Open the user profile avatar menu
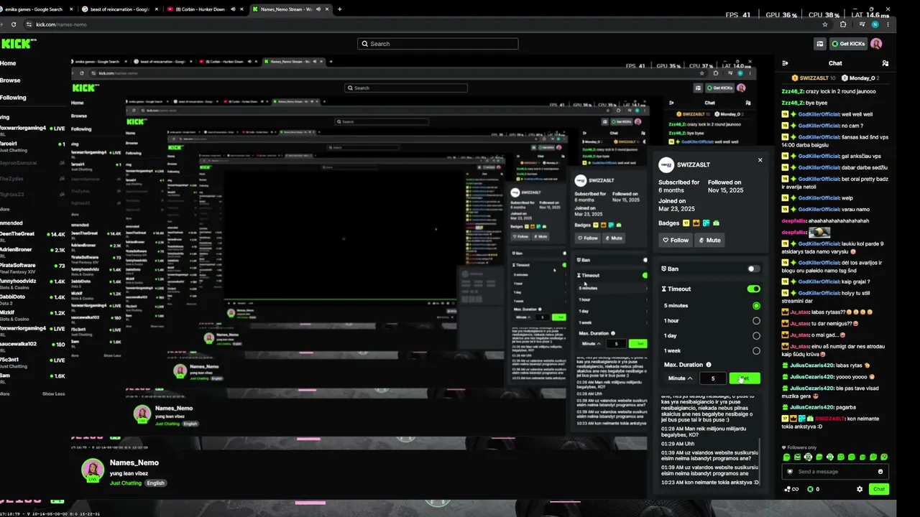920x517 pixels. coord(876,44)
